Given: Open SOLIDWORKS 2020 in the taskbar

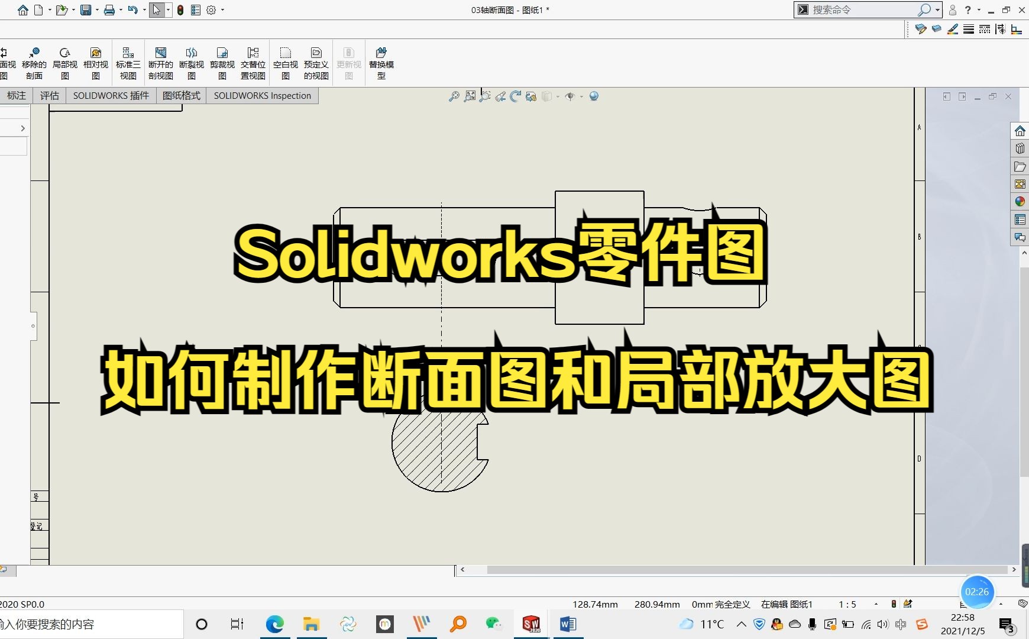Looking at the screenshot, I should point(531,624).
